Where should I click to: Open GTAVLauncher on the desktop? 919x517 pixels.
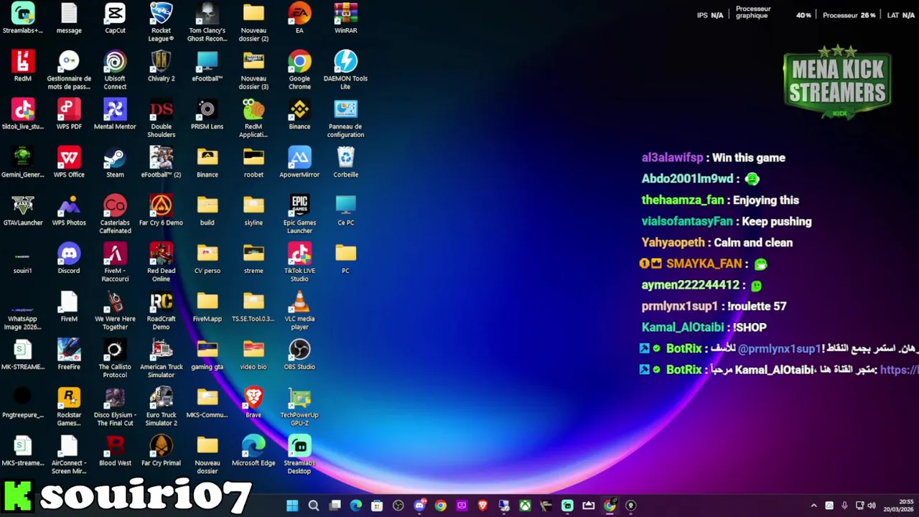coord(23,210)
